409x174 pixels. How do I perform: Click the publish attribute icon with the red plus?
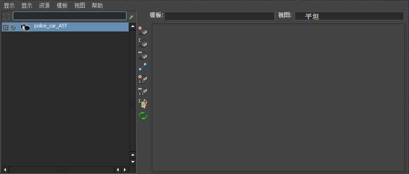point(143,79)
